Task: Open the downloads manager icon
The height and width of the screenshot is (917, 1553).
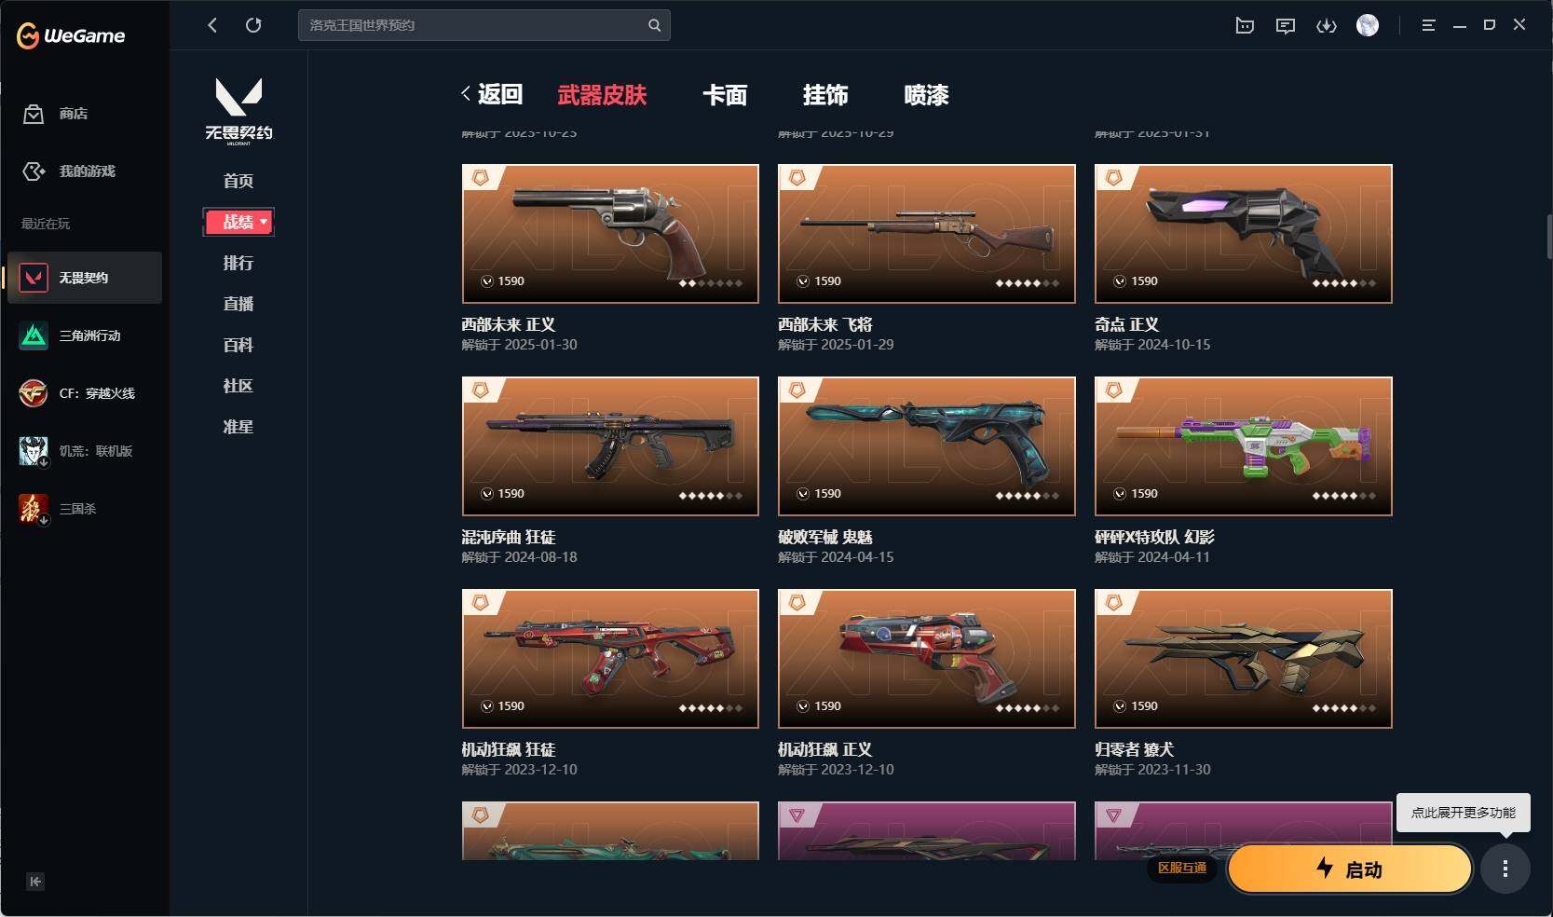Action: [1327, 25]
